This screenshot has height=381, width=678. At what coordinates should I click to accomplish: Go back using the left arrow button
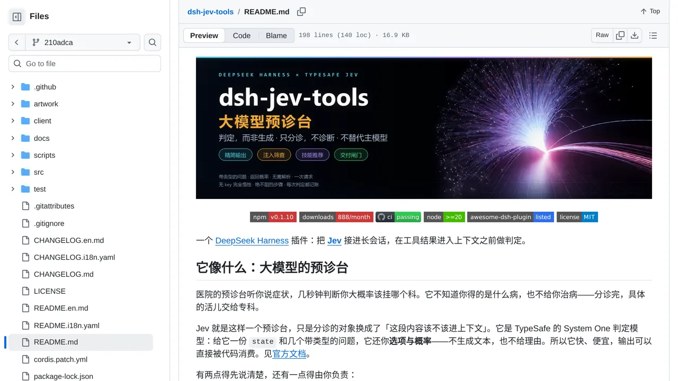coord(17,42)
